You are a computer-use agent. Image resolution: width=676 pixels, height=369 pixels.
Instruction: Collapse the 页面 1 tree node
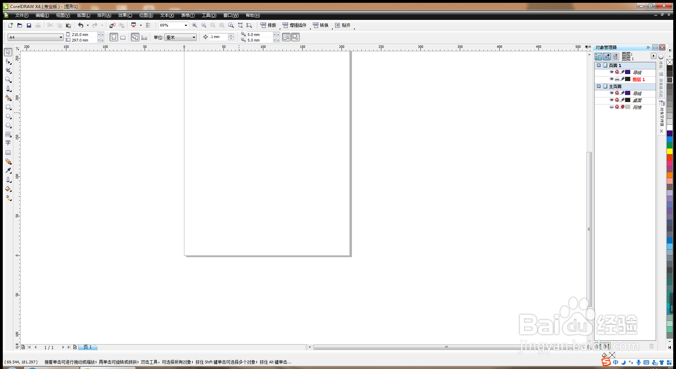(x=598, y=65)
